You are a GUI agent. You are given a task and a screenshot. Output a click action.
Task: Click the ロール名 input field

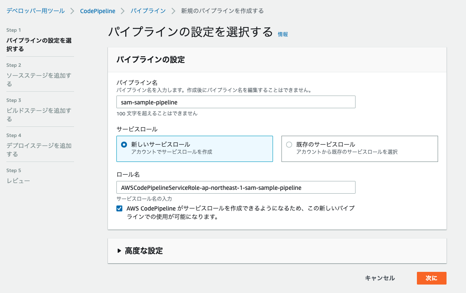[x=235, y=187]
